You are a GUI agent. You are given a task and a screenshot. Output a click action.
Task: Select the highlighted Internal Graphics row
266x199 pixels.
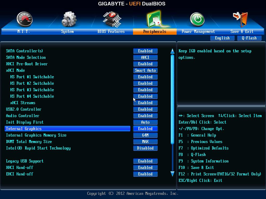click(x=68, y=129)
